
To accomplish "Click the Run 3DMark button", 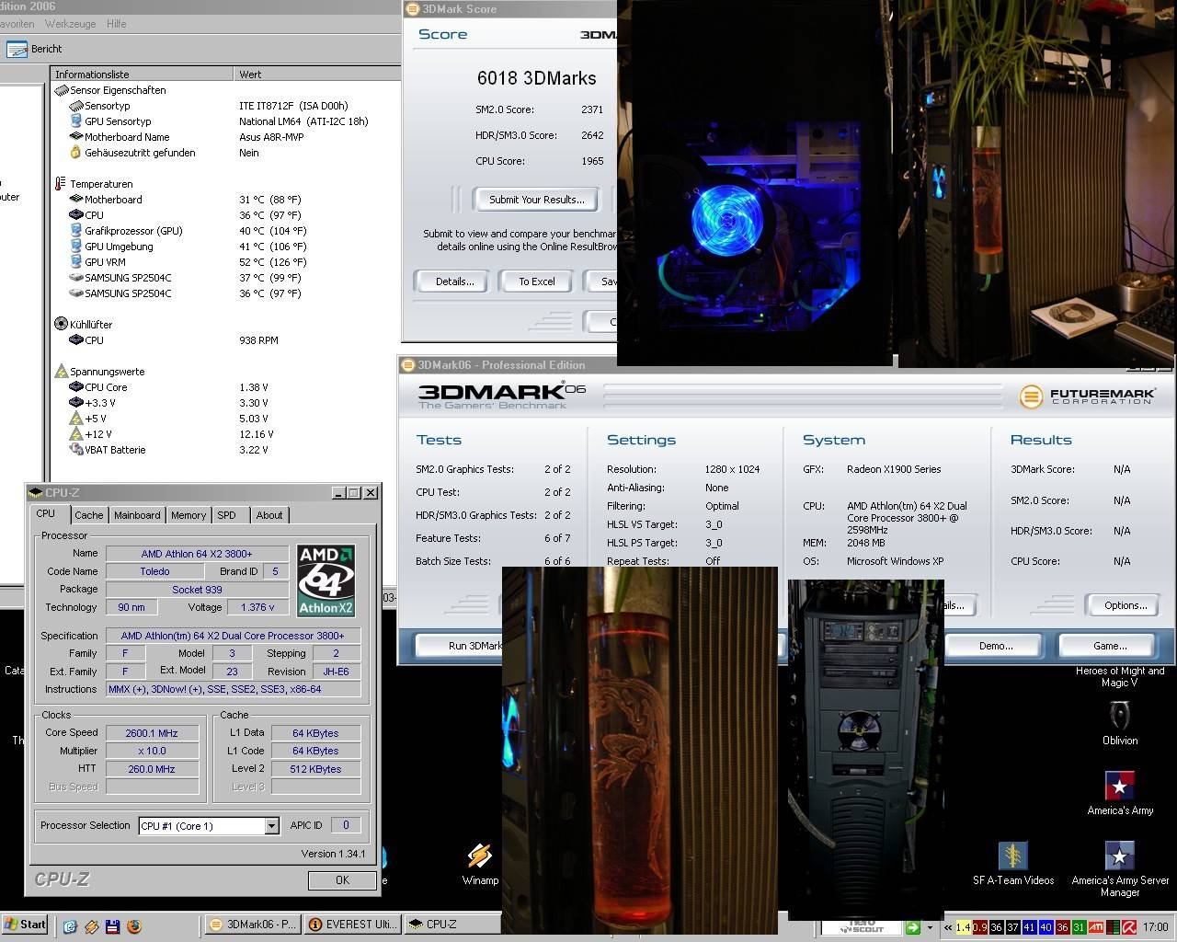I will click(x=460, y=646).
